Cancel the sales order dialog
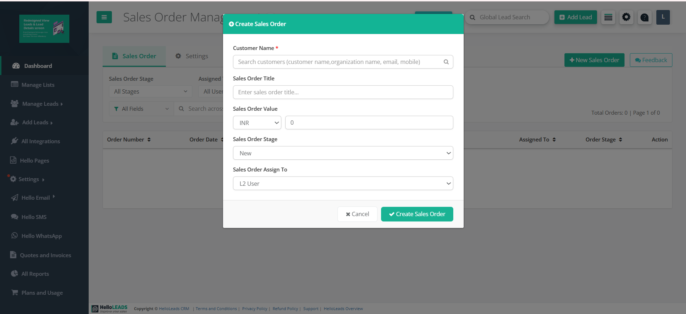 357,214
